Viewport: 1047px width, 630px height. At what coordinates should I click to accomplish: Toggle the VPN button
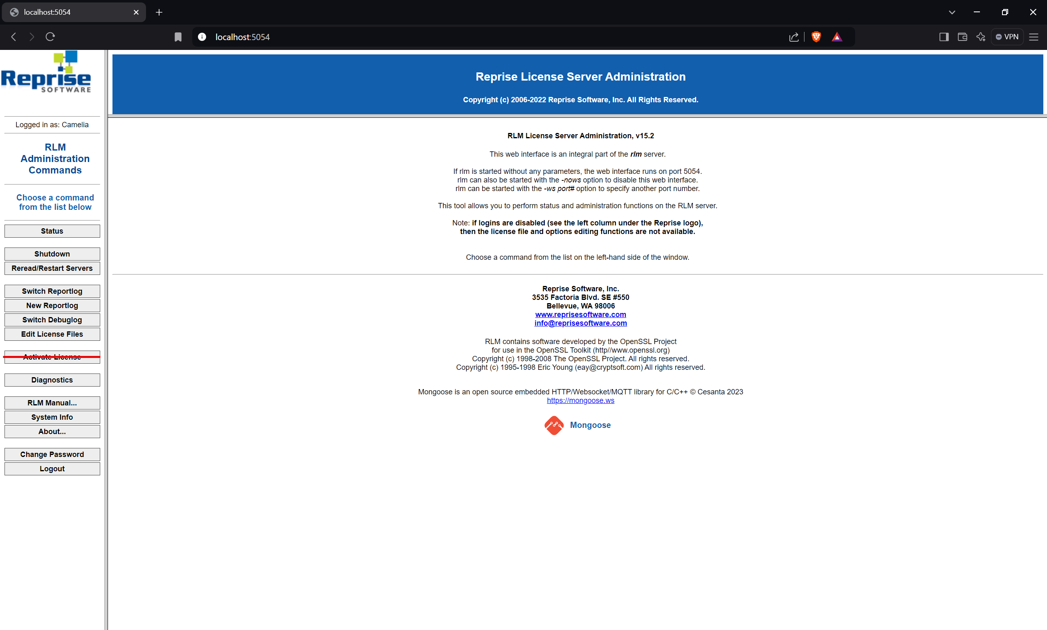pyautogui.click(x=1007, y=37)
